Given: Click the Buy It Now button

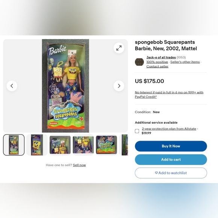Looking at the screenshot, I should tap(171, 146).
